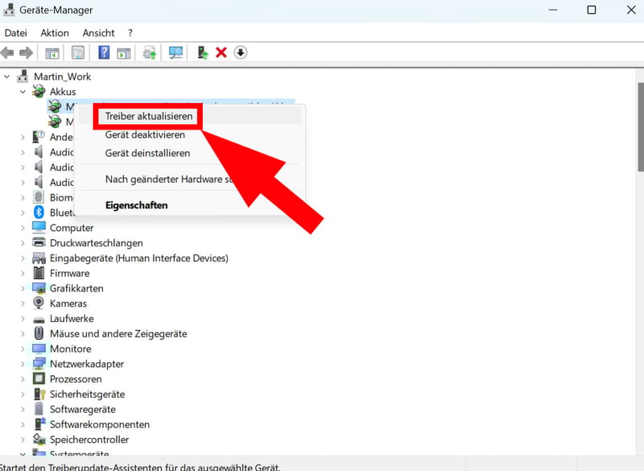The height and width of the screenshot is (471, 644).
Task: Open Eigenschaften from the context menu
Action: [x=136, y=205]
